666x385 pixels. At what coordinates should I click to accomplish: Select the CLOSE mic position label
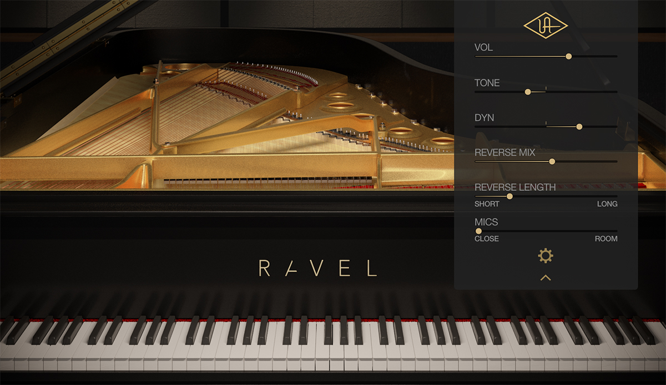pyautogui.click(x=487, y=239)
